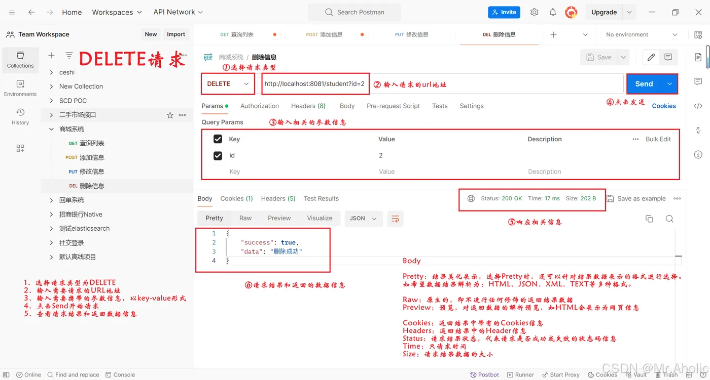The height and width of the screenshot is (380, 710).
Task: Go back with the left arrow
Action: pos(31,12)
